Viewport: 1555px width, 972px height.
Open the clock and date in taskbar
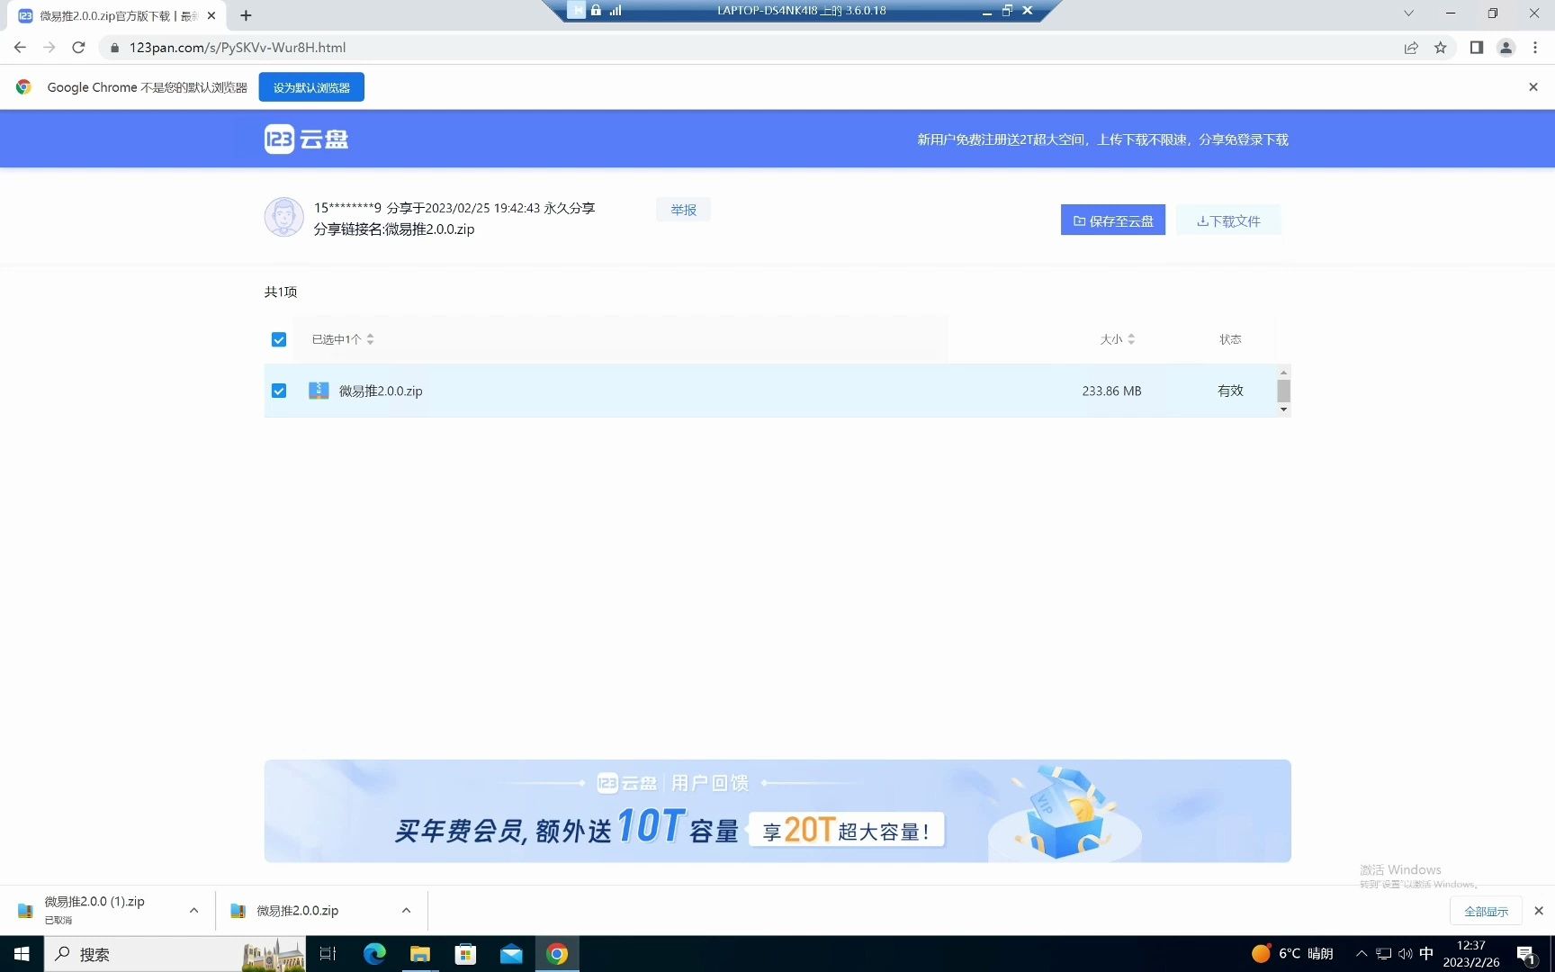point(1471,954)
